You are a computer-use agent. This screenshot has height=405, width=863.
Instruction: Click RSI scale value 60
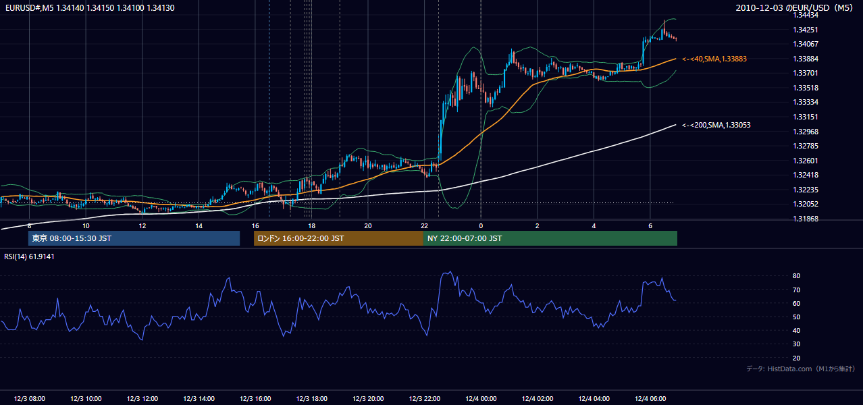(x=796, y=303)
